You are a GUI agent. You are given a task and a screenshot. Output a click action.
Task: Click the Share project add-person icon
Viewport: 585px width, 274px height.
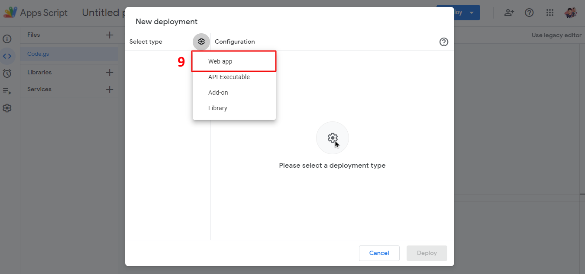click(x=509, y=13)
